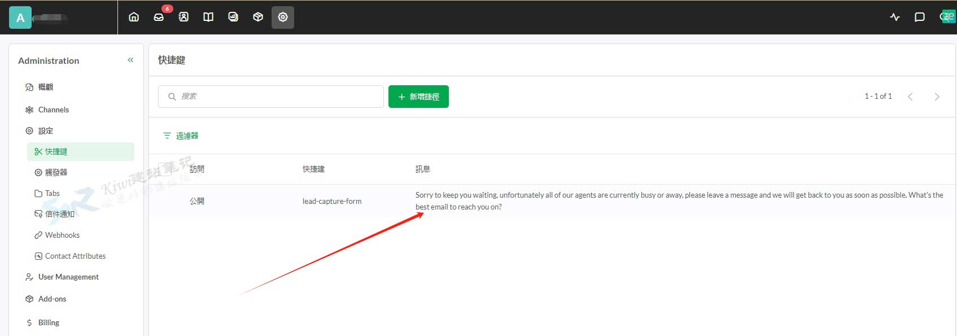
Task: Click the administration gear icon in top bar
Action: point(283,17)
